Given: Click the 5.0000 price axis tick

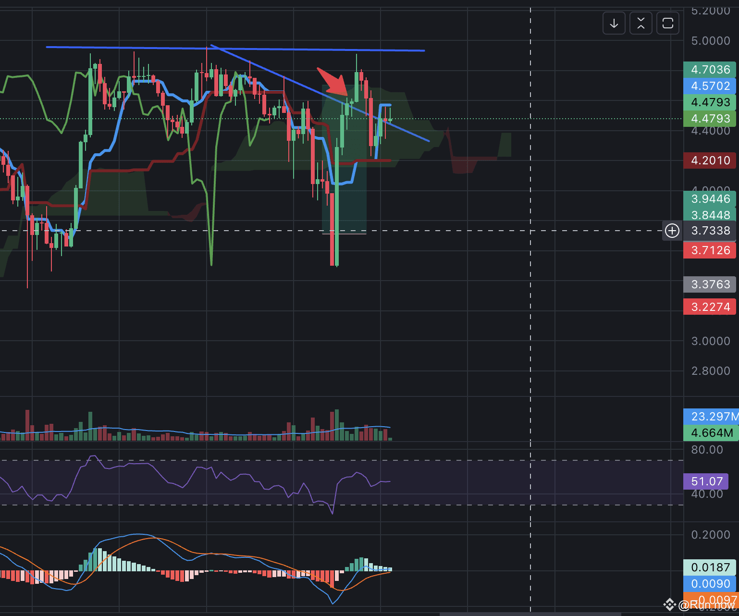Looking at the screenshot, I should 711,41.
